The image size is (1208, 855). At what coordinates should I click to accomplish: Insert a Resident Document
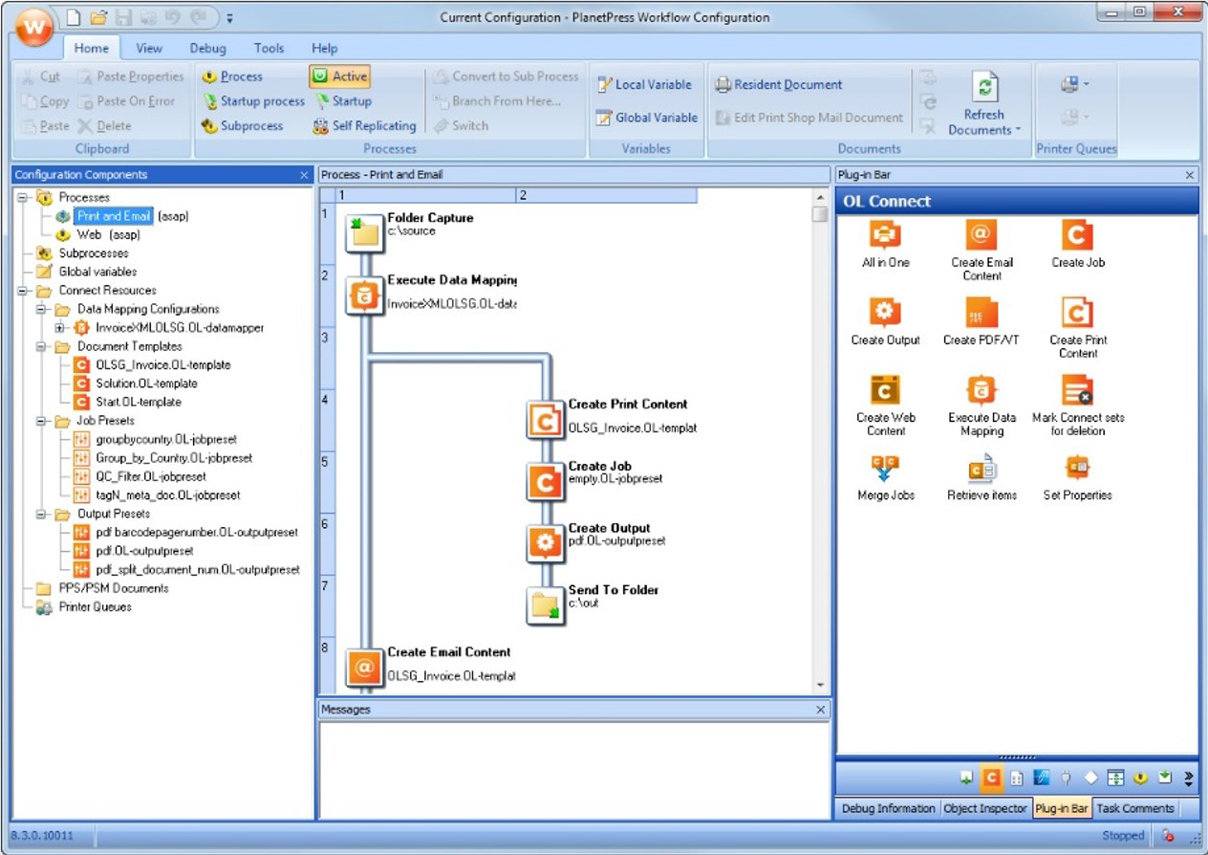(x=779, y=84)
